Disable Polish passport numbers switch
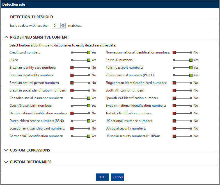 click(x=183, y=68)
